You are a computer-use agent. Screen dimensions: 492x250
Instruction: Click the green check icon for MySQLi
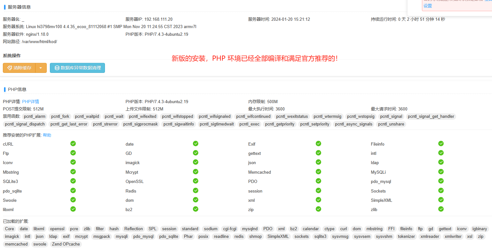[x=441, y=172]
